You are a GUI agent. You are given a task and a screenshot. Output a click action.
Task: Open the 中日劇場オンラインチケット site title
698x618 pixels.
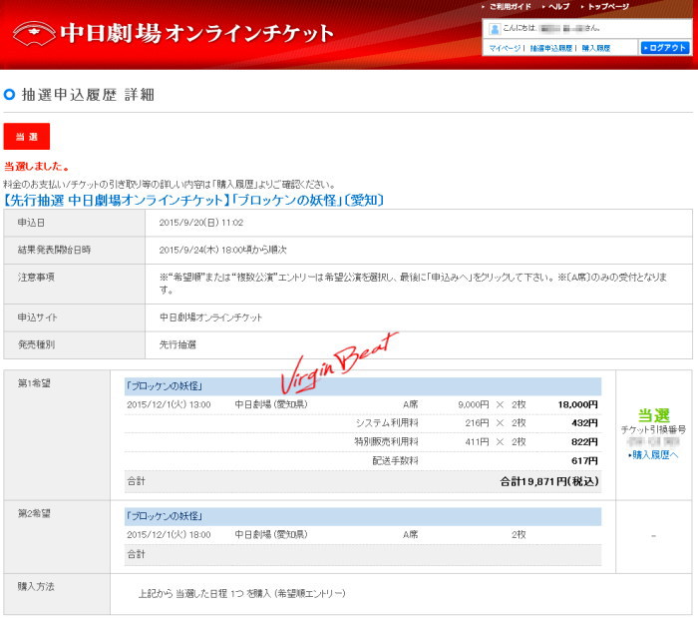click(197, 33)
